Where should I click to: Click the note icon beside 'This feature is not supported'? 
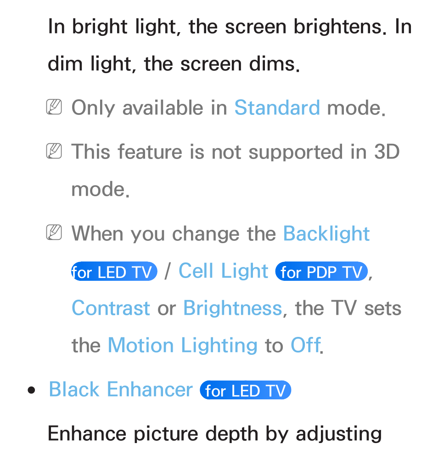pos(54,151)
